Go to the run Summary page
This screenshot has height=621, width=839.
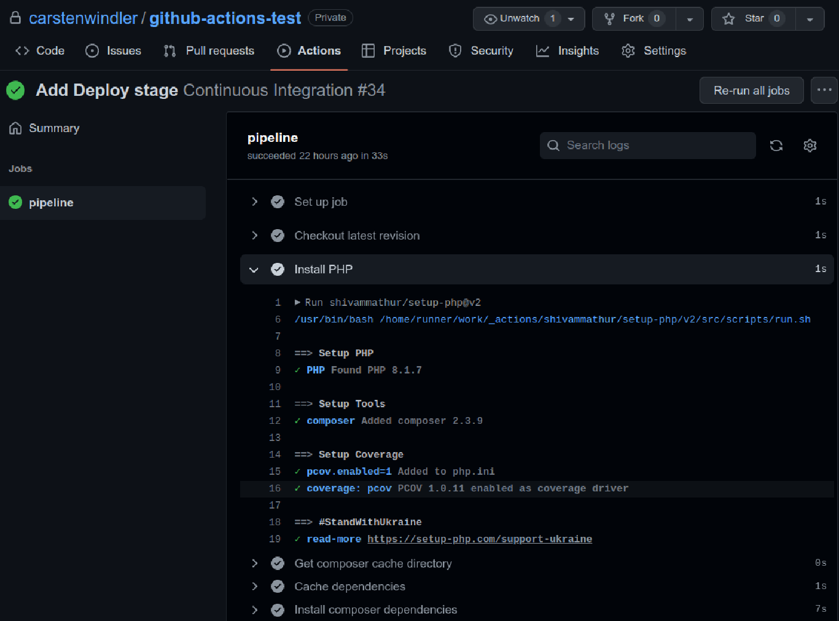coord(44,128)
